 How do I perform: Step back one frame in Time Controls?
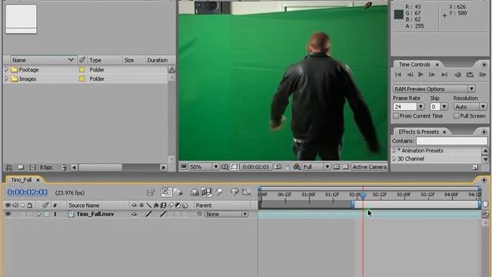pos(410,75)
